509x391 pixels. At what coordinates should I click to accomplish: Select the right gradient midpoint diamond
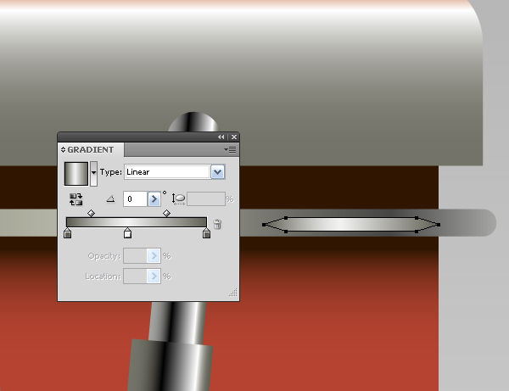pyautogui.click(x=166, y=213)
